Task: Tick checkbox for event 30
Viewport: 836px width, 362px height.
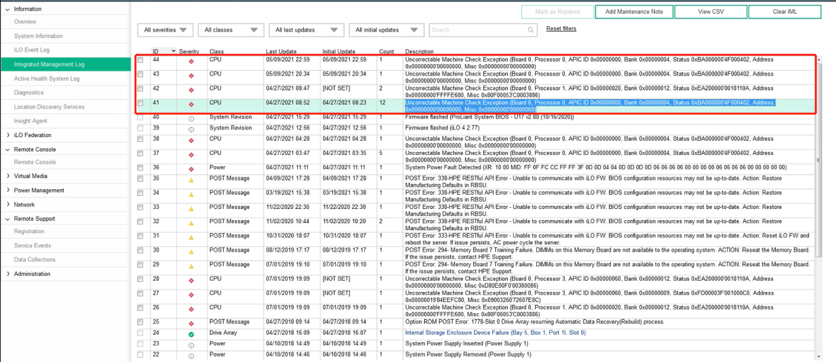Action: [x=140, y=250]
